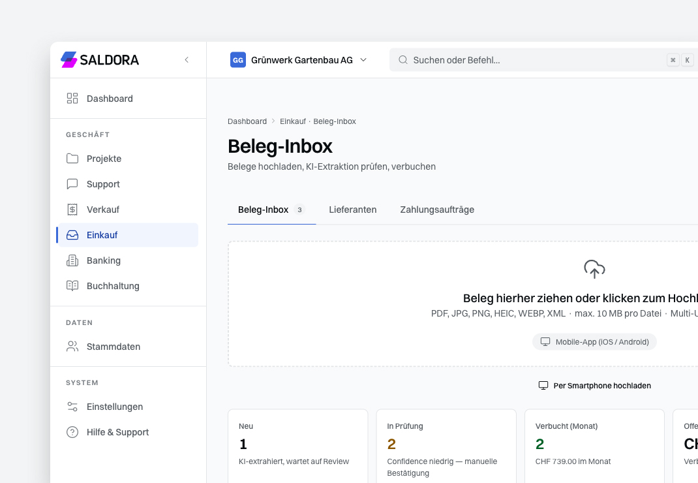Switch to the Lieferanten tab
Viewport: 698px width, 483px height.
pyautogui.click(x=352, y=210)
